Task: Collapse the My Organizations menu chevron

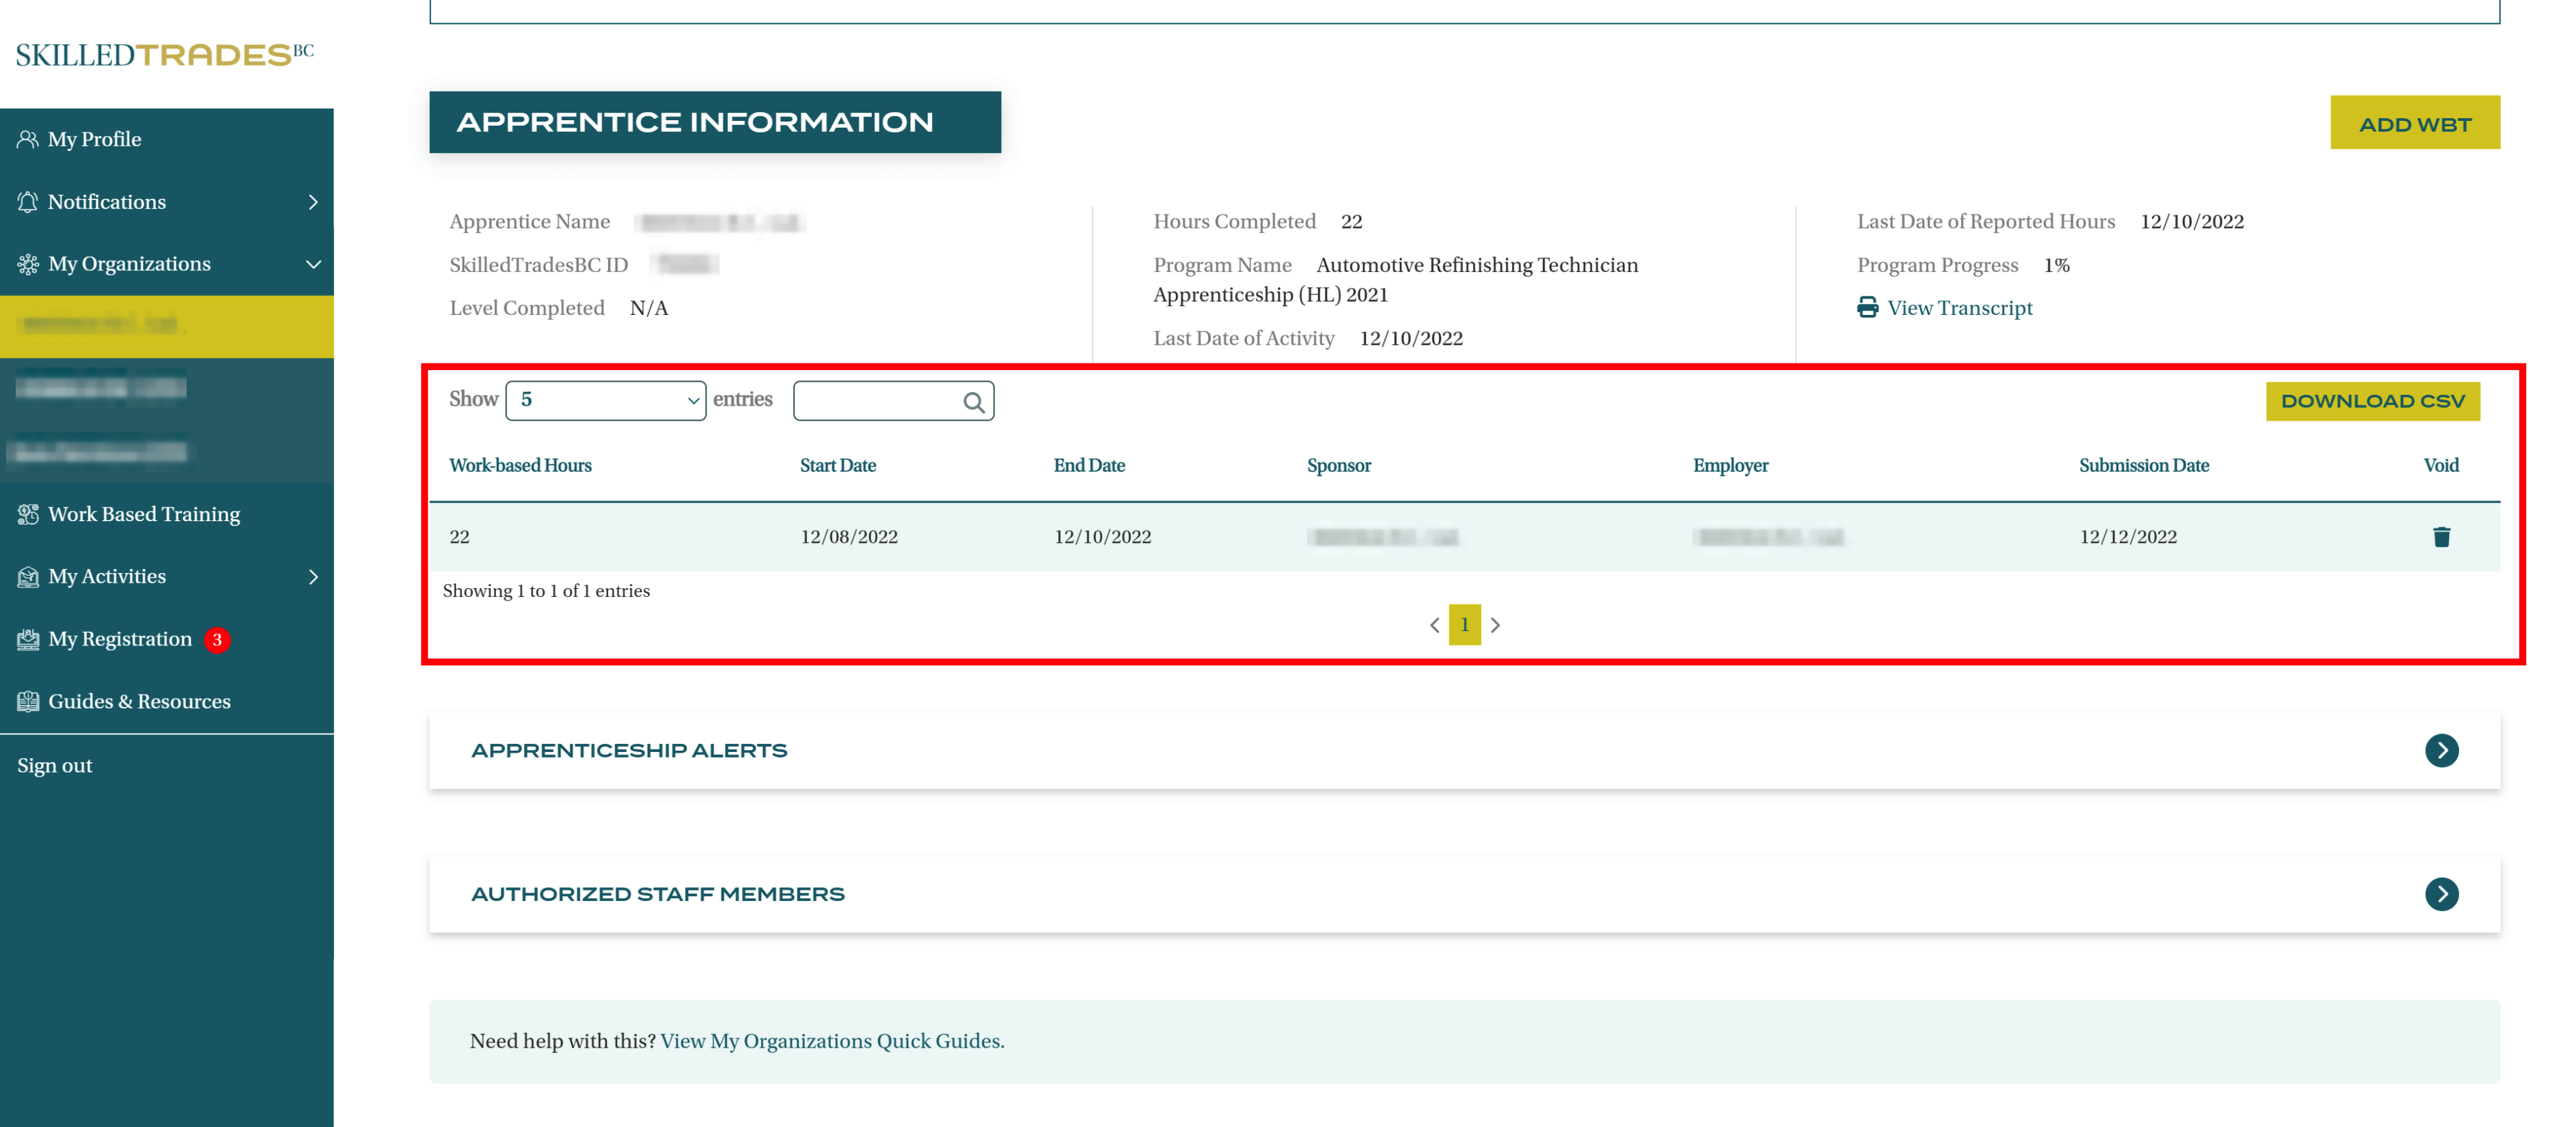Action: tap(313, 264)
